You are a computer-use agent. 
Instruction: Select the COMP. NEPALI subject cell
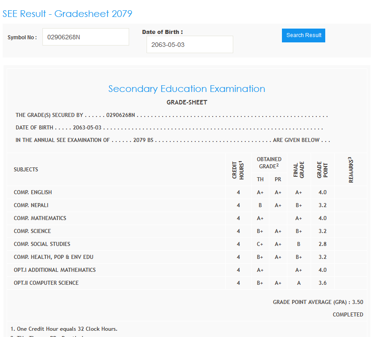31,205
